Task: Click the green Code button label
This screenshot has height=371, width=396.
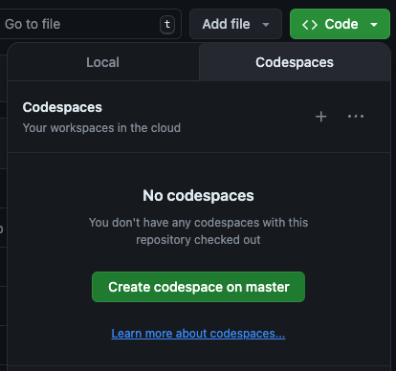Action: [341, 24]
